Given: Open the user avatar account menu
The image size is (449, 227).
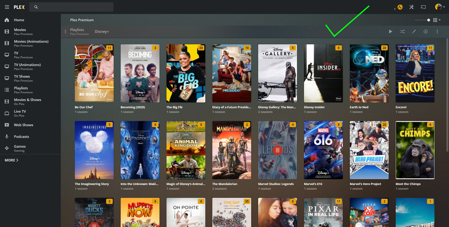Looking at the screenshot, I should (x=439, y=7).
